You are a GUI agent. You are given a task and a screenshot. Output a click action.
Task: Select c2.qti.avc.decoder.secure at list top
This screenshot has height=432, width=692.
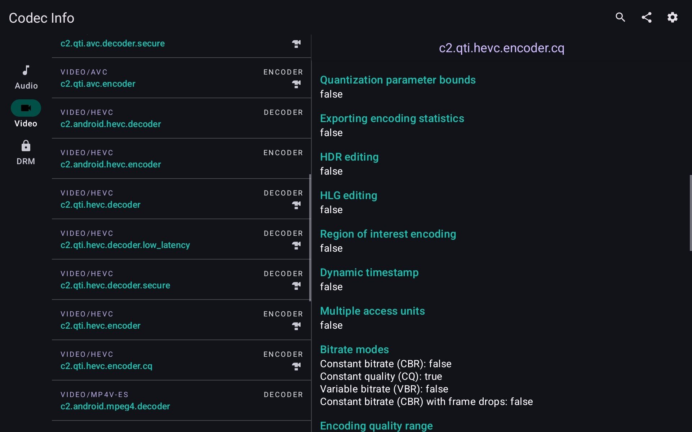[x=112, y=44]
